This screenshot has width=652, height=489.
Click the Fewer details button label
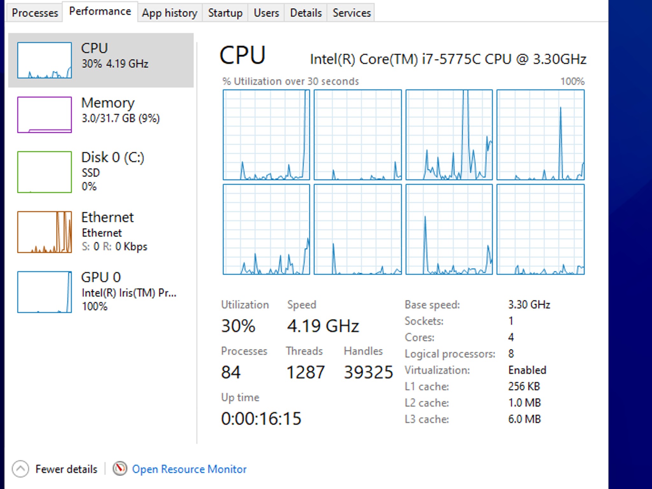click(66, 469)
